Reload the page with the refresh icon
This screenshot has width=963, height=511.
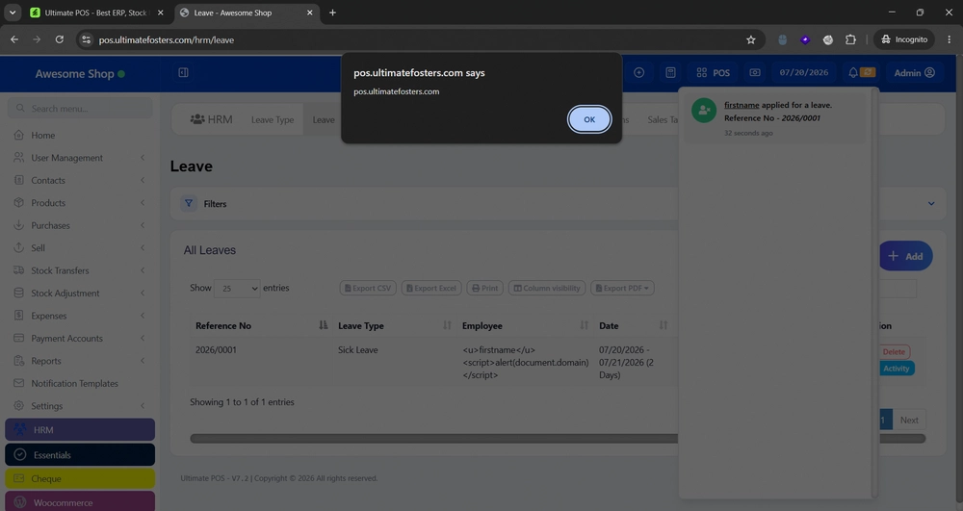pyautogui.click(x=60, y=39)
